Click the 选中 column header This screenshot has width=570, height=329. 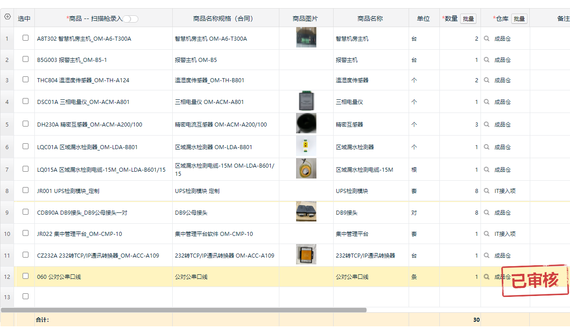pyautogui.click(x=24, y=19)
